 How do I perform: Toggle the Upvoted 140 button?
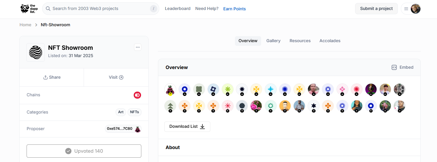pos(84,151)
